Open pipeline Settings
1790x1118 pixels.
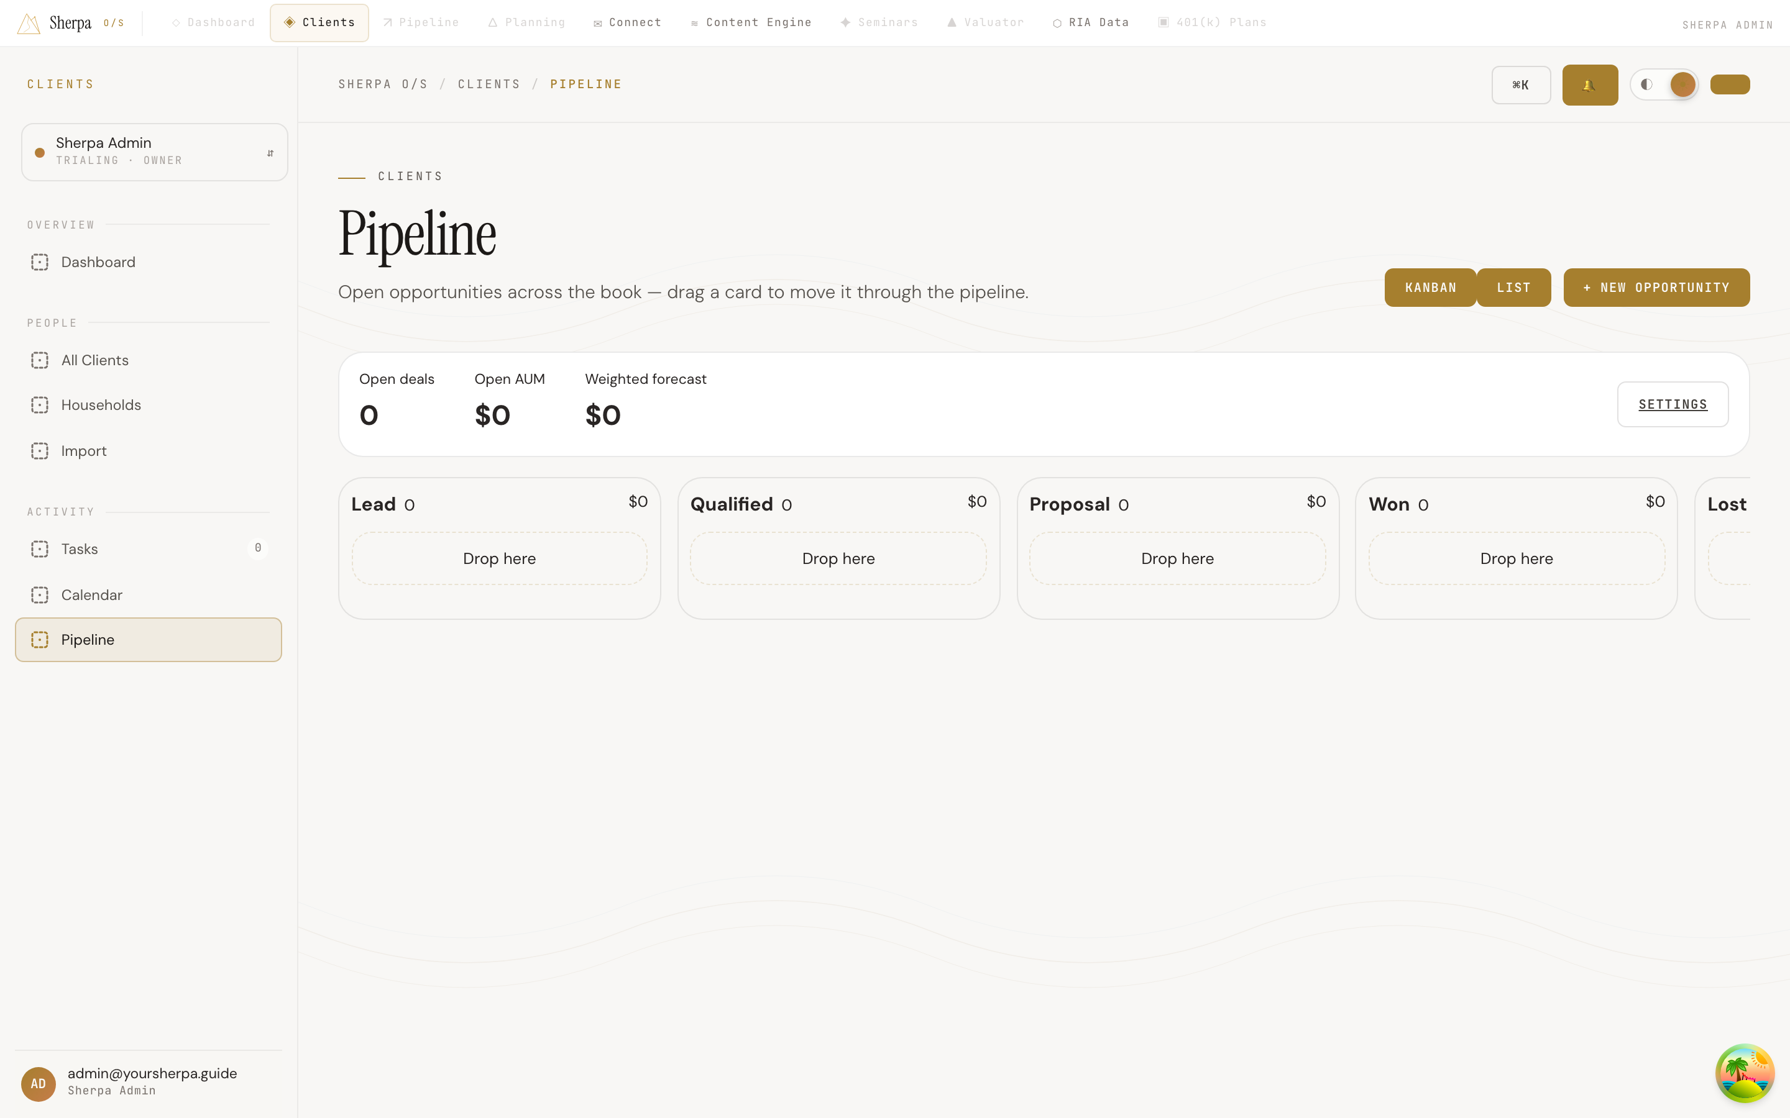coord(1673,404)
